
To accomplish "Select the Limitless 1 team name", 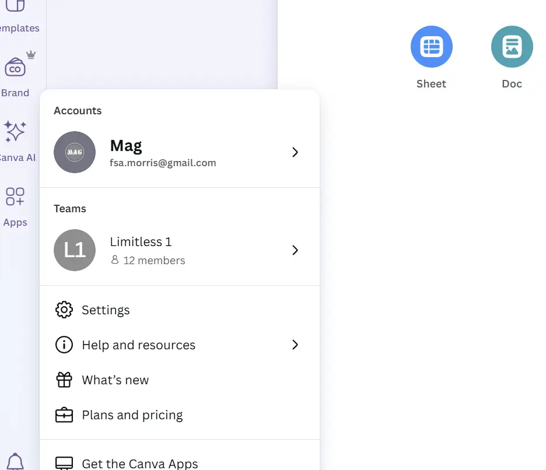I will click(x=141, y=241).
